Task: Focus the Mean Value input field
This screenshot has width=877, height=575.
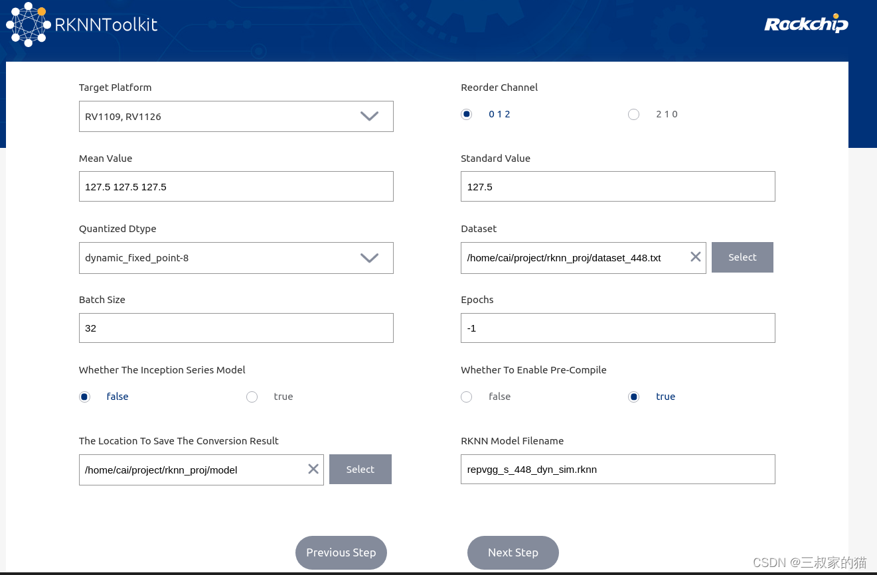Action: click(x=236, y=186)
